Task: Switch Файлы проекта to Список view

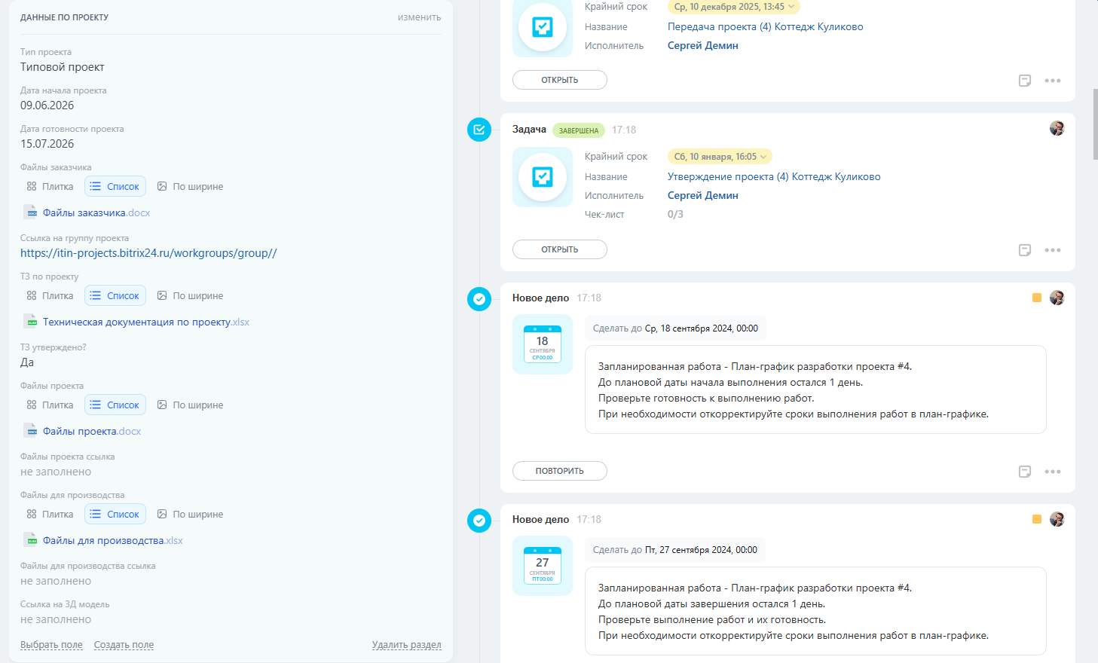Action: (x=115, y=405)
